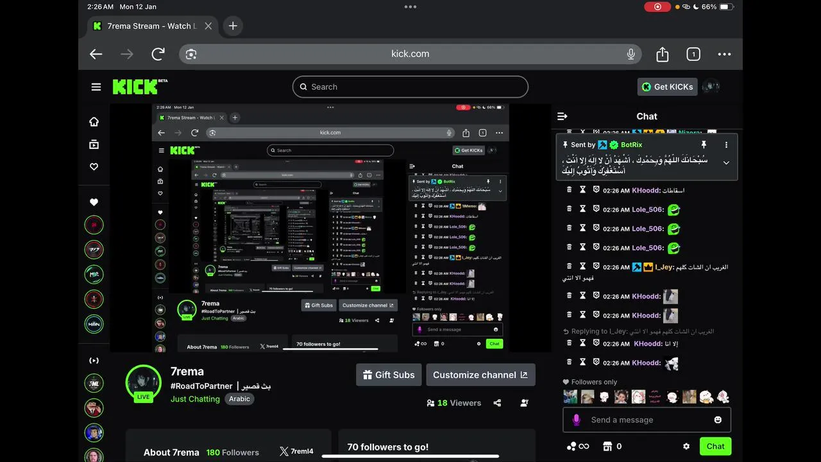The height and width of the screenshot is (462, 821).
Task: Delete I_Jey's chat message
Action: click(x=569, y=266)
